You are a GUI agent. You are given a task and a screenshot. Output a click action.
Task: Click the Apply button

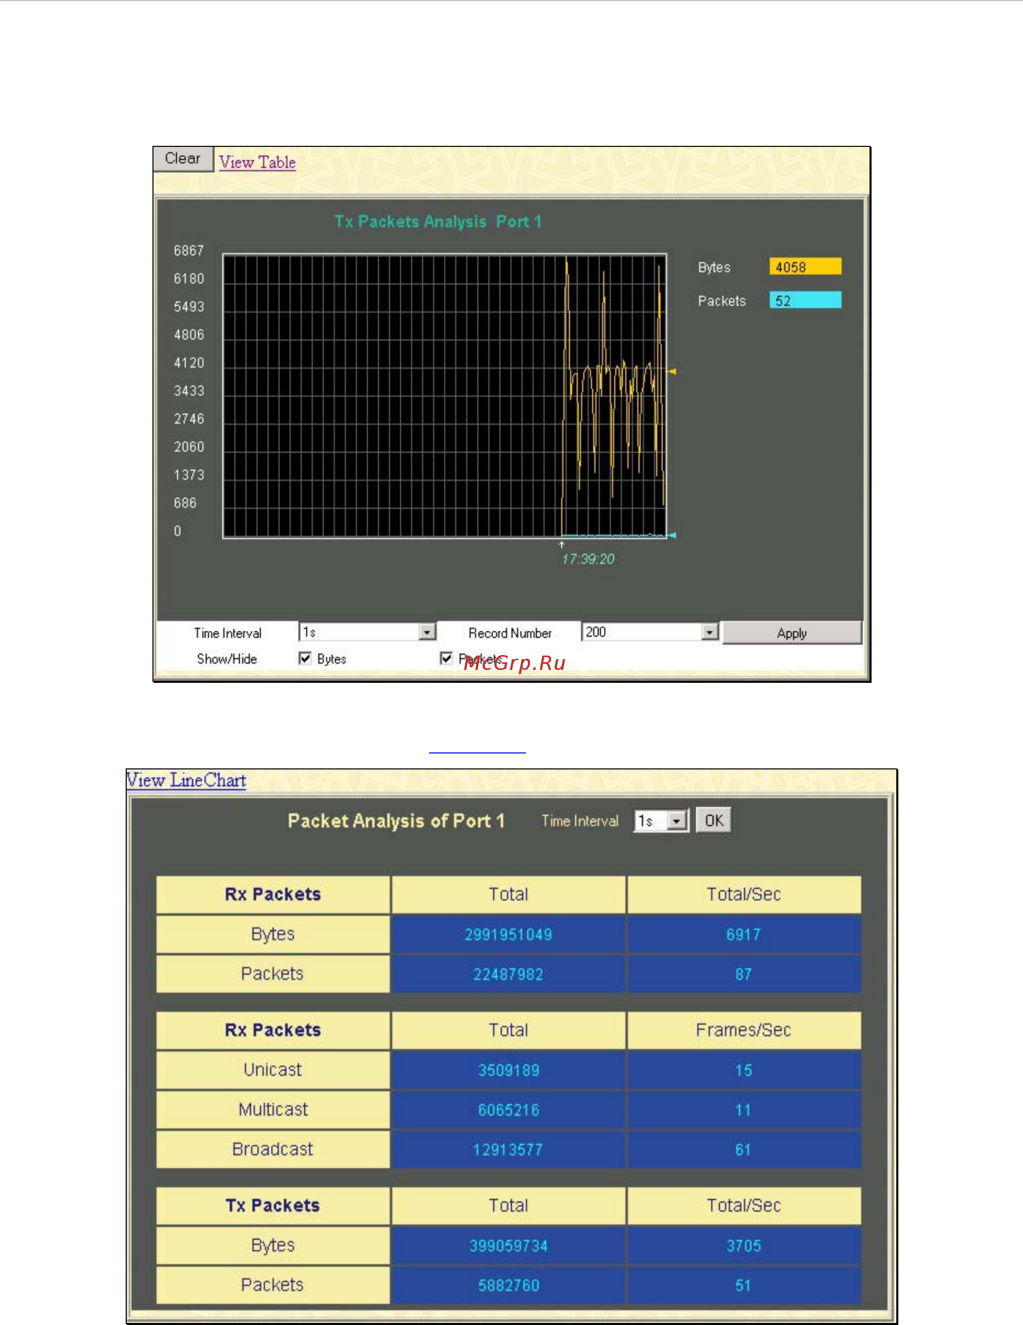(x=792, y=633)
